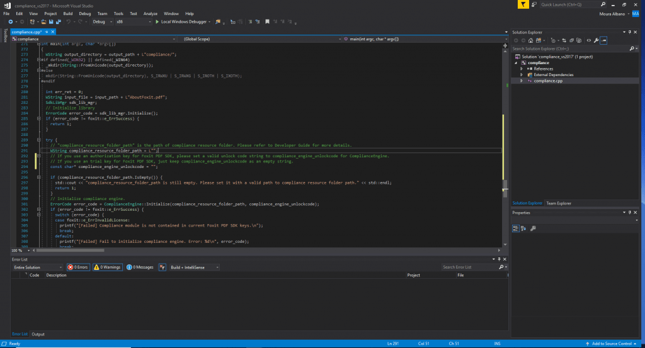The image size is (645, 348).
Task: Click the Pending Changes Filter icon
Action: point(554,40)
